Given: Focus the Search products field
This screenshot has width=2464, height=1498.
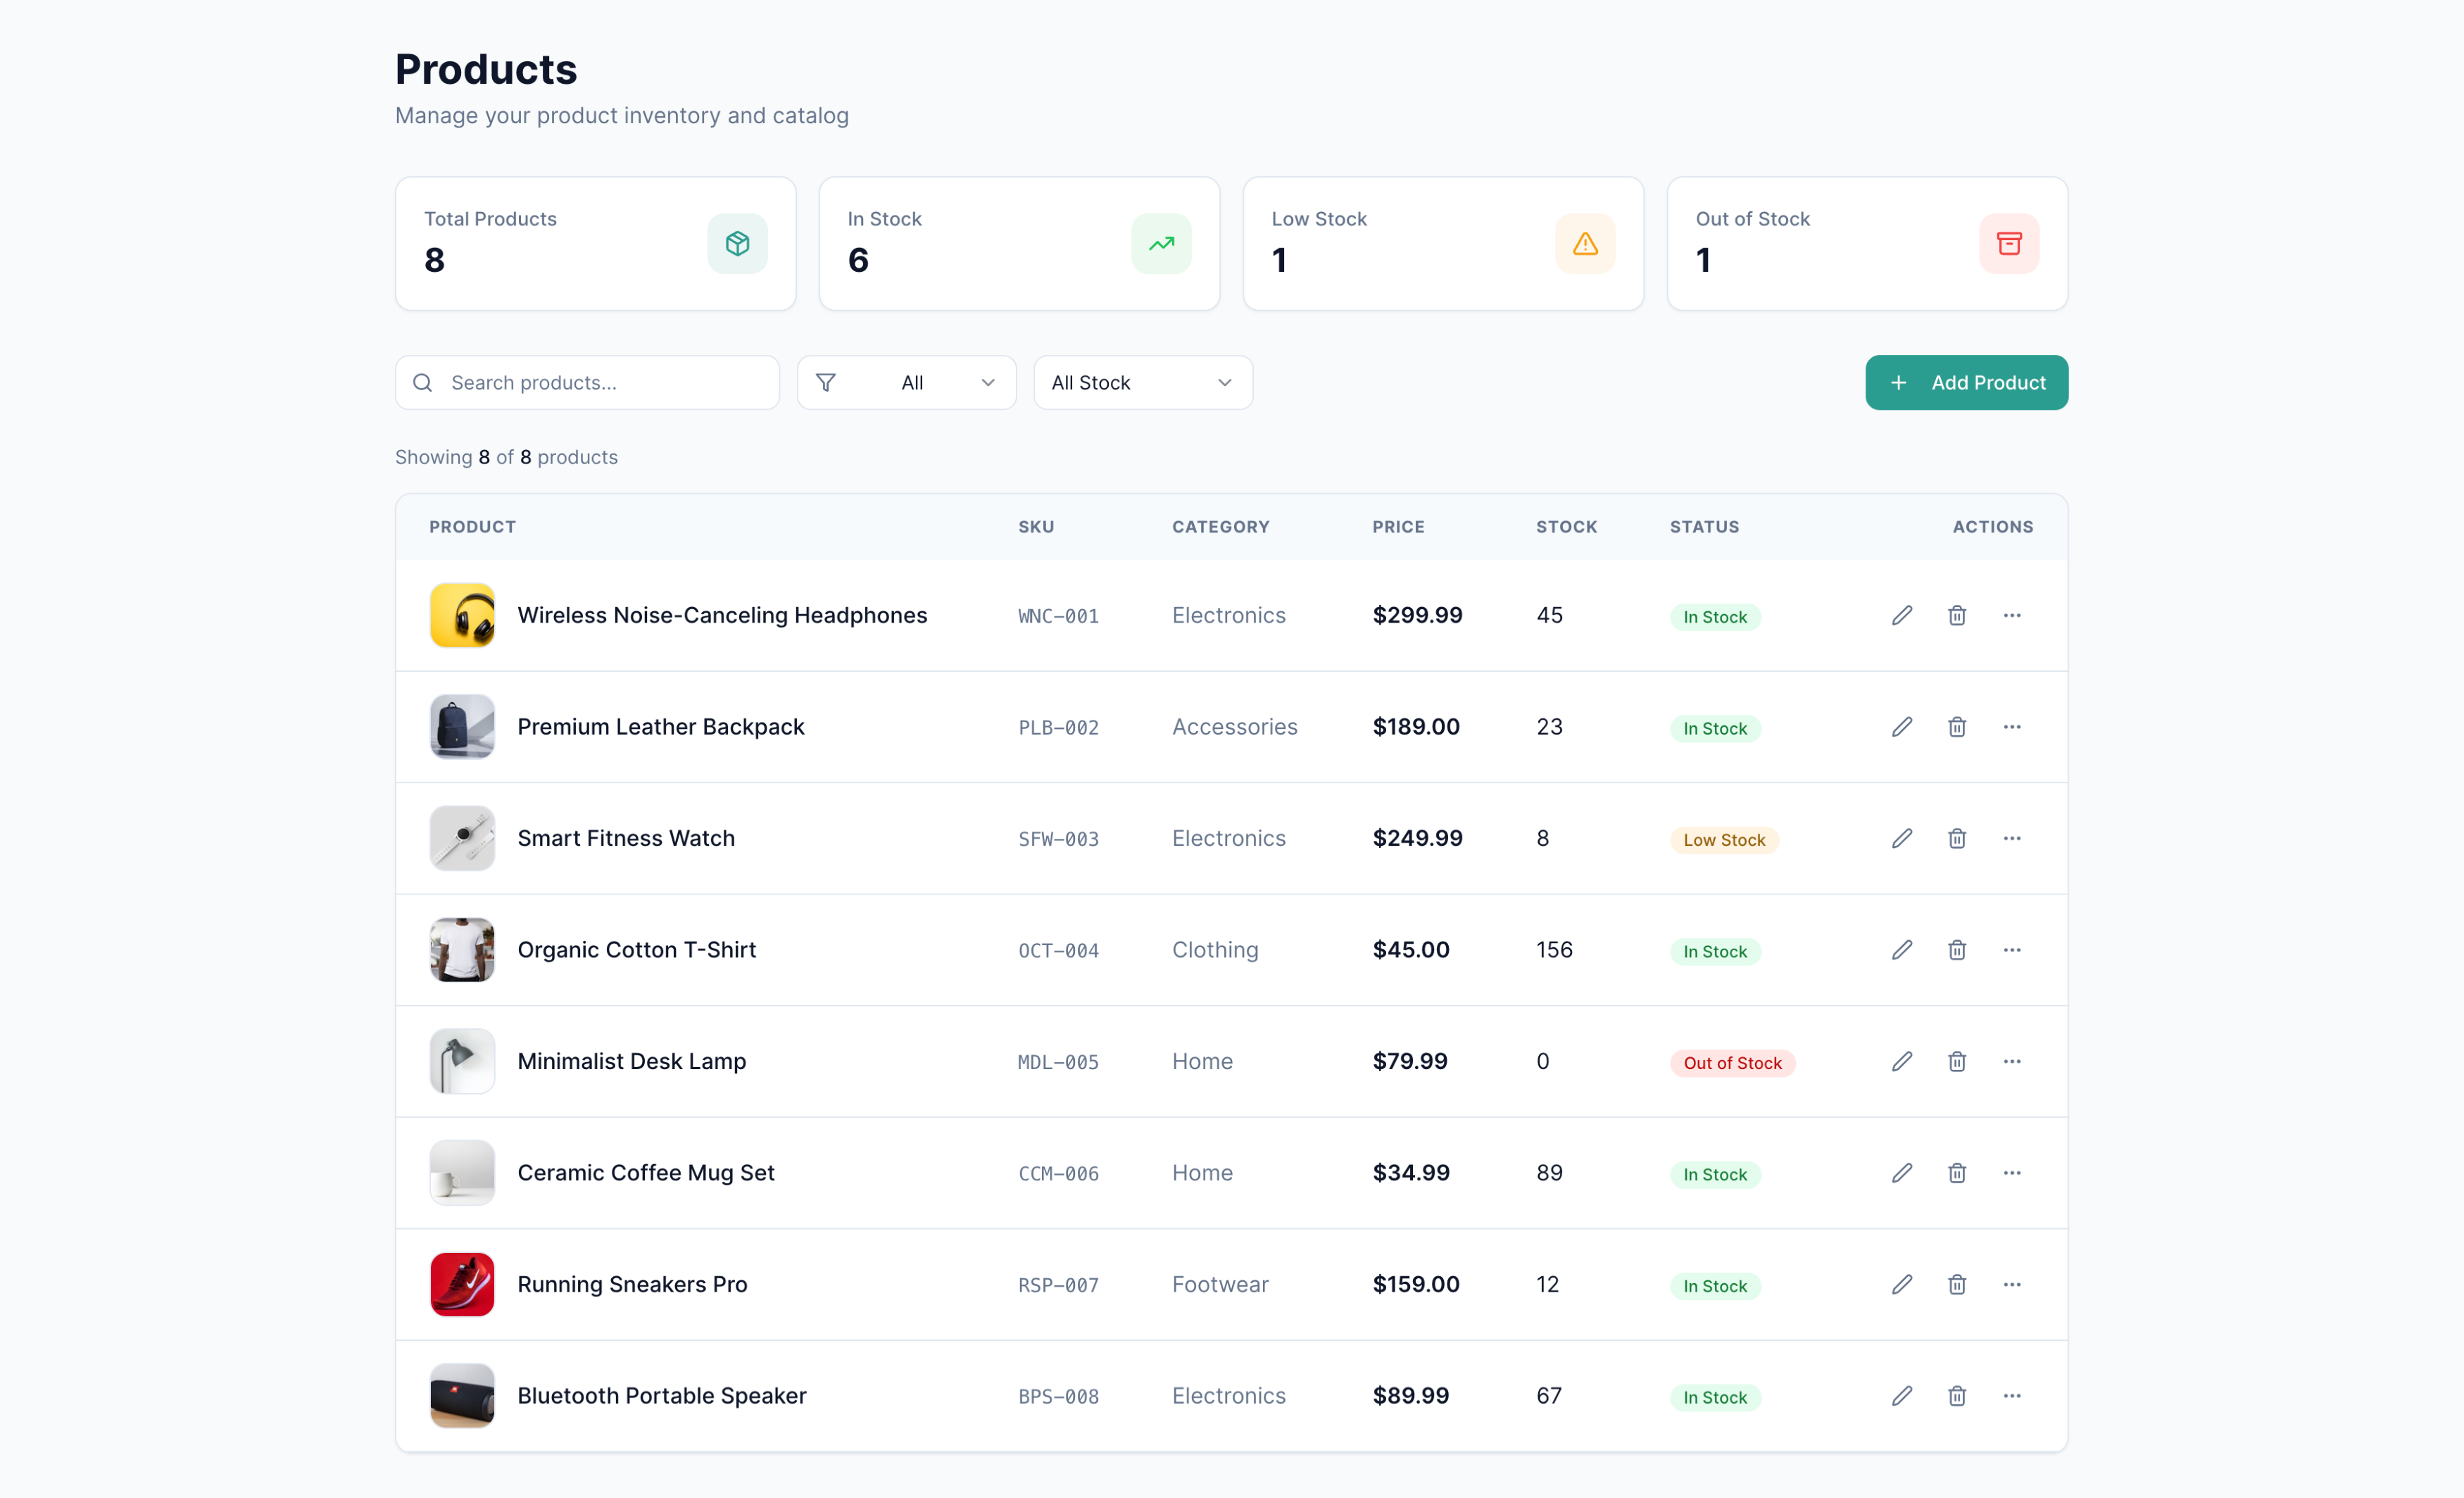Looking at the screenshot, I should pos(600,382).
